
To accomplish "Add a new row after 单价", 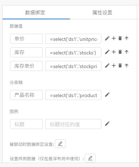I will click(114, 38).
